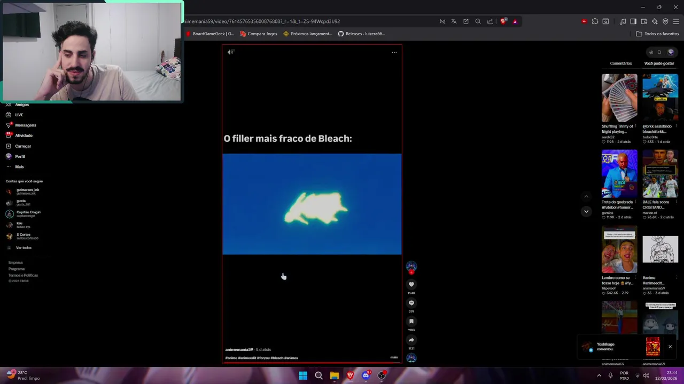
Task: Open comments via the speech bubble icon
Action: click(x=411, y=303)
